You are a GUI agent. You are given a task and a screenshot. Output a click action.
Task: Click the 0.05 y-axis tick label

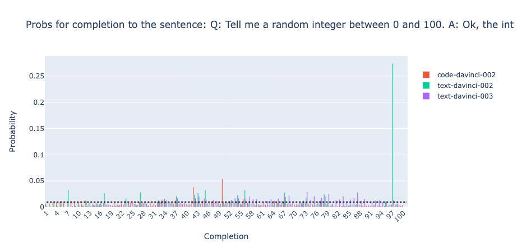37,181
